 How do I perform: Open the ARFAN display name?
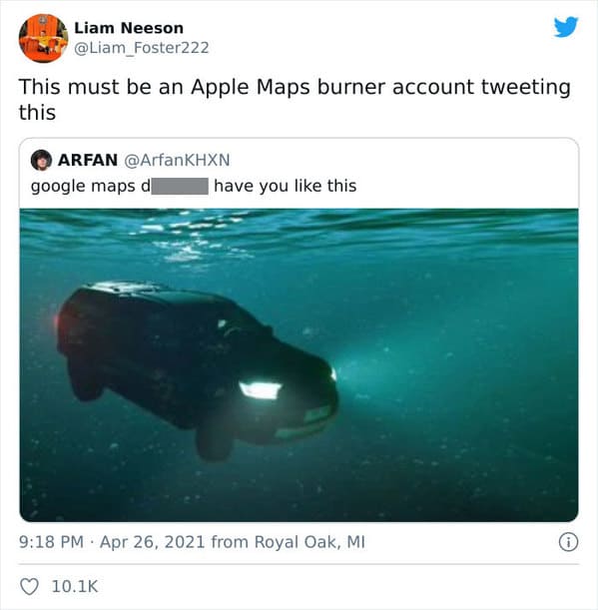click(x=88, y=160)
